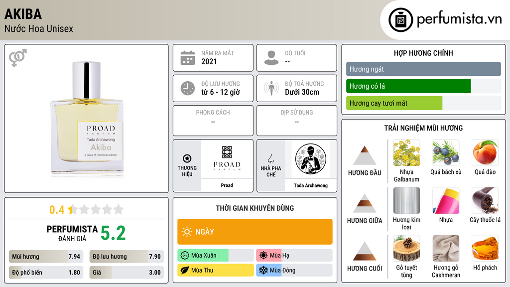Click the sillage radiating person icon
This screenshot has width=510, height=287.
coord(271,88)
